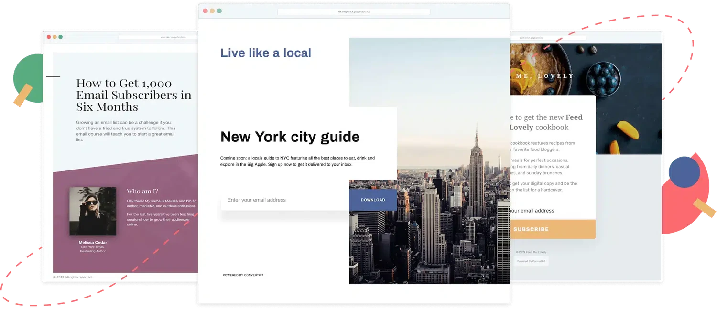Click the green dot in the center window
This screenshot has width=717, height=309.
click(x=219, y=11)
